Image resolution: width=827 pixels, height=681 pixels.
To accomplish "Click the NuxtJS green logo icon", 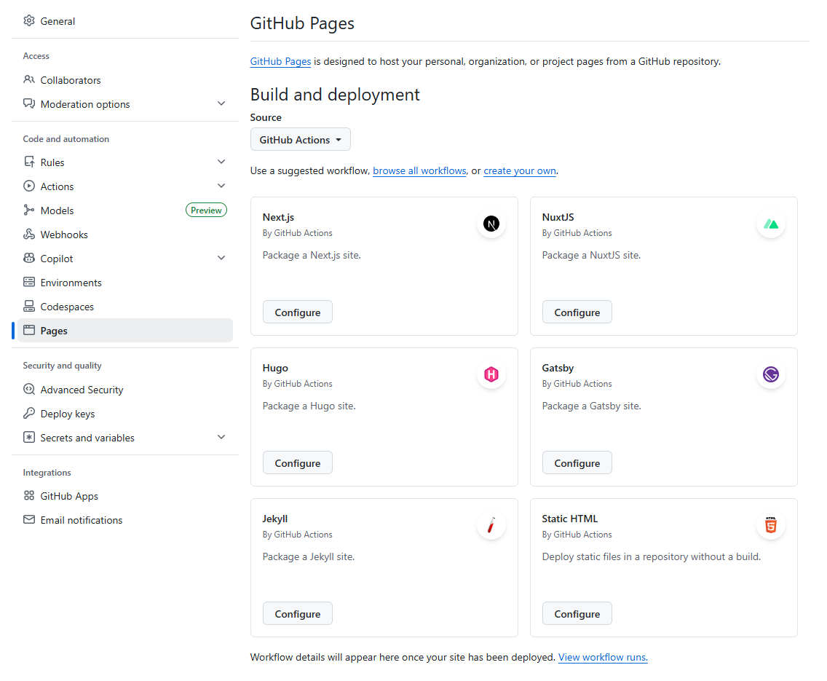I will click(771, 224).
